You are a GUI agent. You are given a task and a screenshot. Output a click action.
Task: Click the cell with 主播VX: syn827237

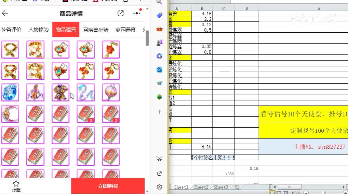(x=304, y=146)
